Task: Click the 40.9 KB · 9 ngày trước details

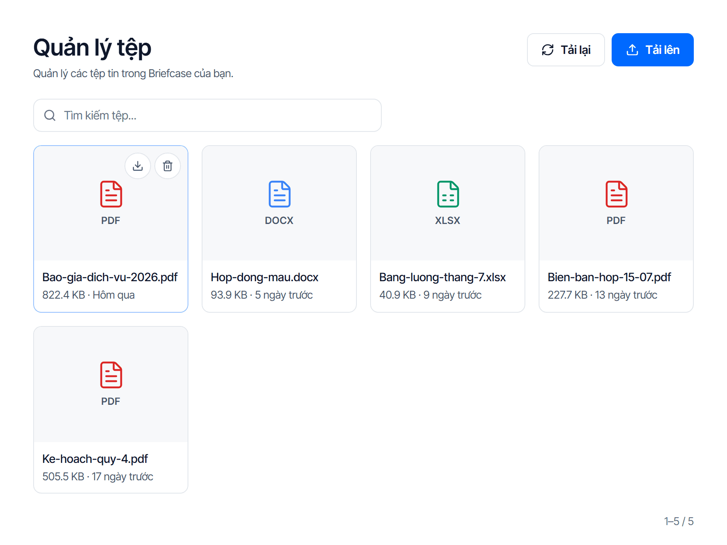Action: click(x=430, y=295)
